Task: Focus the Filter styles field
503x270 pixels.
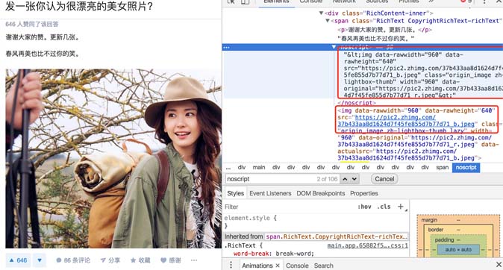Action: click(289, 207)
